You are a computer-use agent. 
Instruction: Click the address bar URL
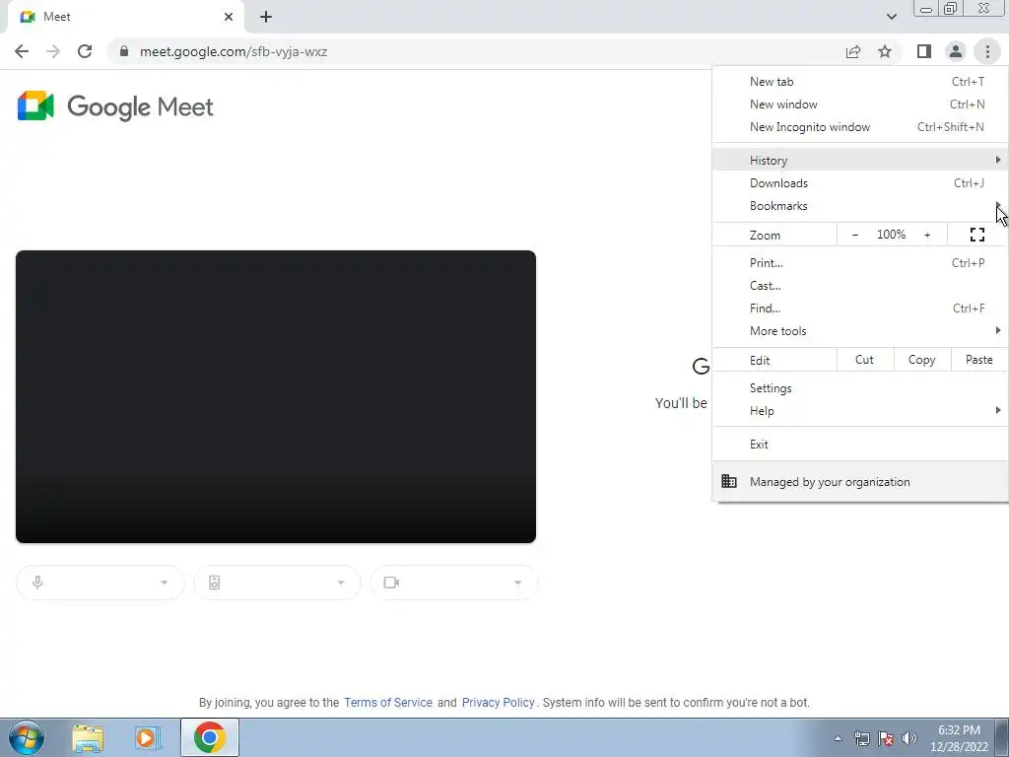234,51
